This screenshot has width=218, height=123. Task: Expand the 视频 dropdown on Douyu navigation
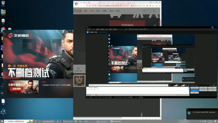(105, 11)
